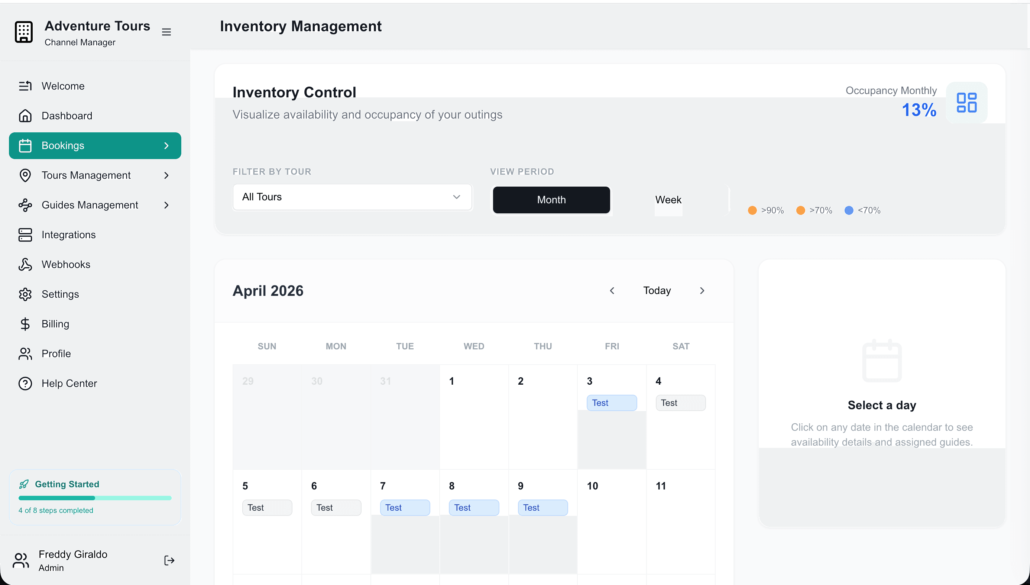The width and height of the screenshot is (1030, 585).
Task: Click the Adventure Tours building logo icon
Action: point(24,32)
